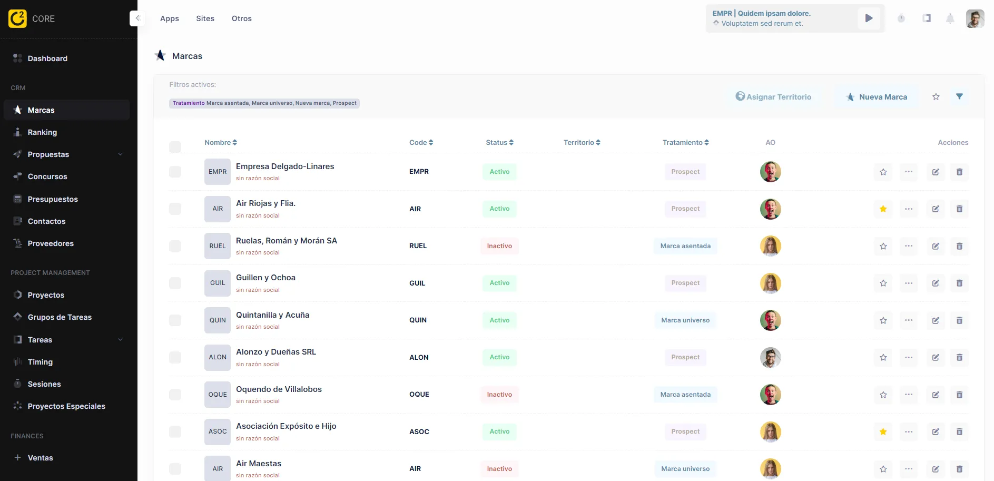Sort the table by Tratamiento column
This screenshot has width=994, height=481.
(x=685, y=143)
